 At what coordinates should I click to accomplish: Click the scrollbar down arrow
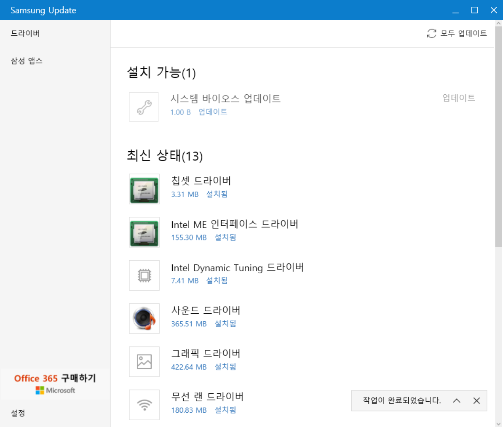(x=498, y=424)
